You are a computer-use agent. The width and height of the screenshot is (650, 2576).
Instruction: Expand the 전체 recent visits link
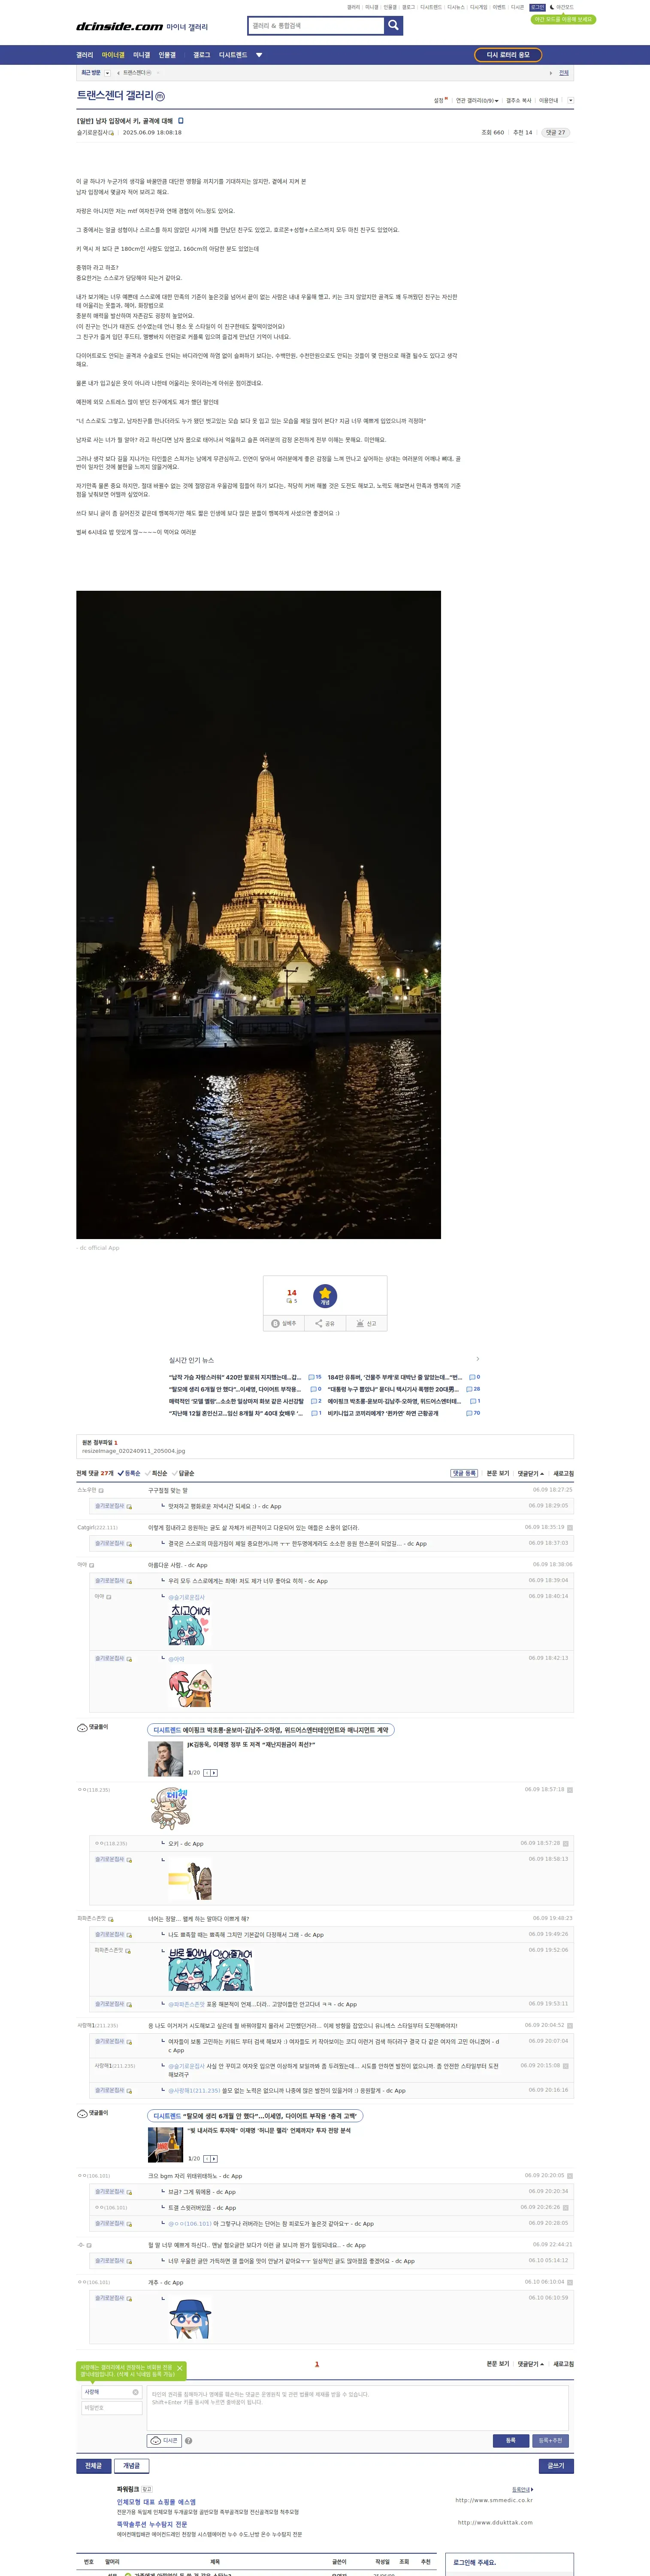[564, 73]
